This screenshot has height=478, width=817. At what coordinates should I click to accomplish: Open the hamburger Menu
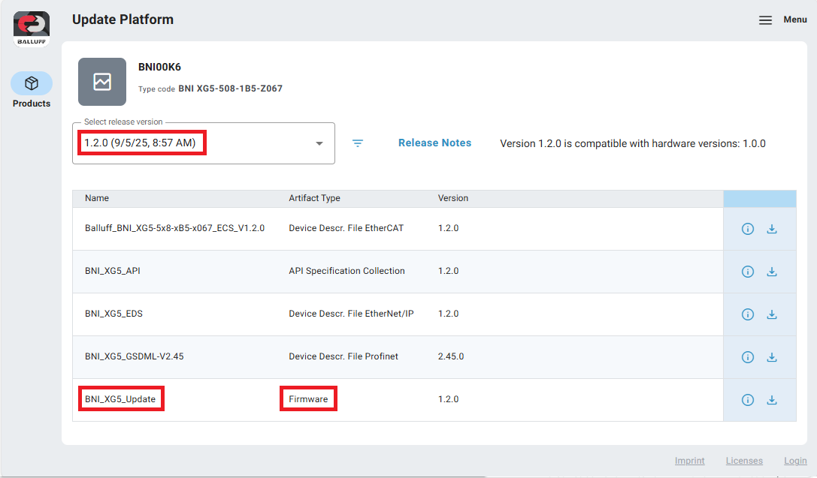(765, 20)
